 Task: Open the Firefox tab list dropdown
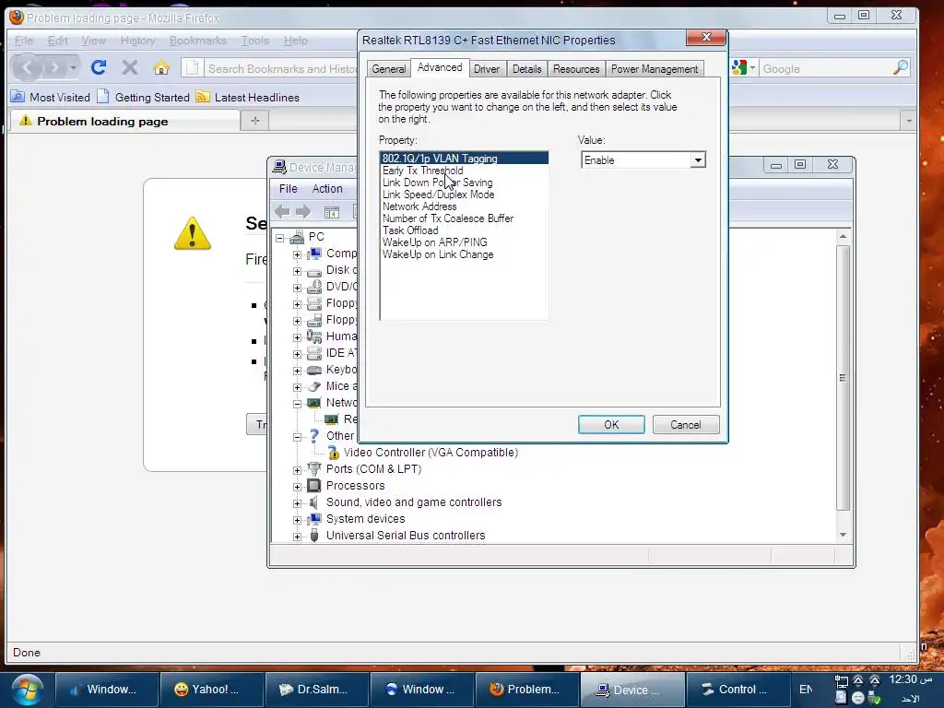pyautogui.click(x=909, y=121)
